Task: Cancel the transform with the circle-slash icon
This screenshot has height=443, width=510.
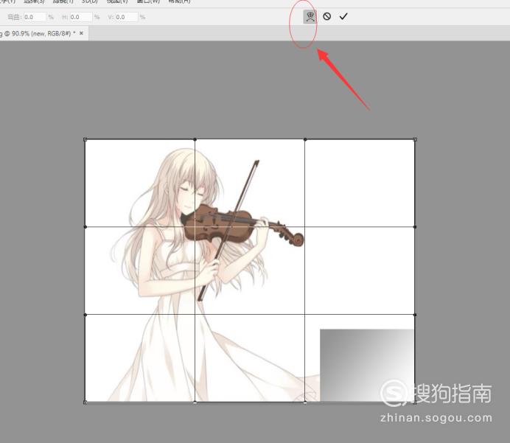Action: (x=327, y=16)
